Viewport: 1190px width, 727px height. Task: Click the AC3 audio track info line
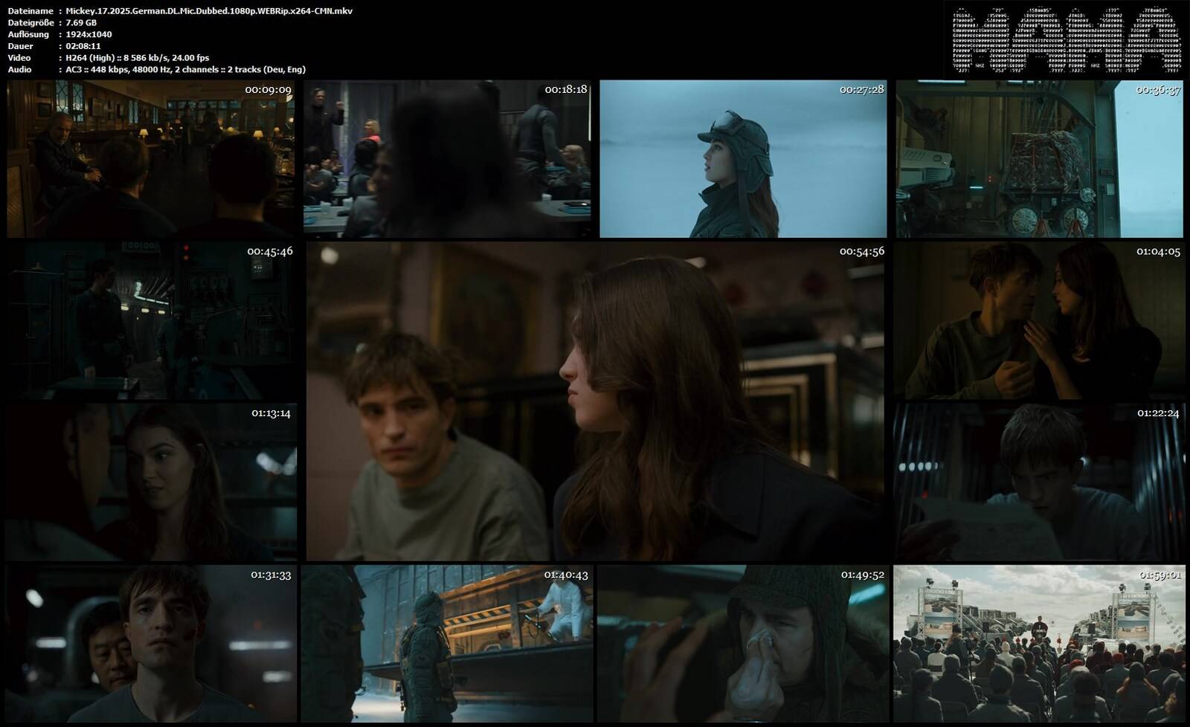(185, 70)
